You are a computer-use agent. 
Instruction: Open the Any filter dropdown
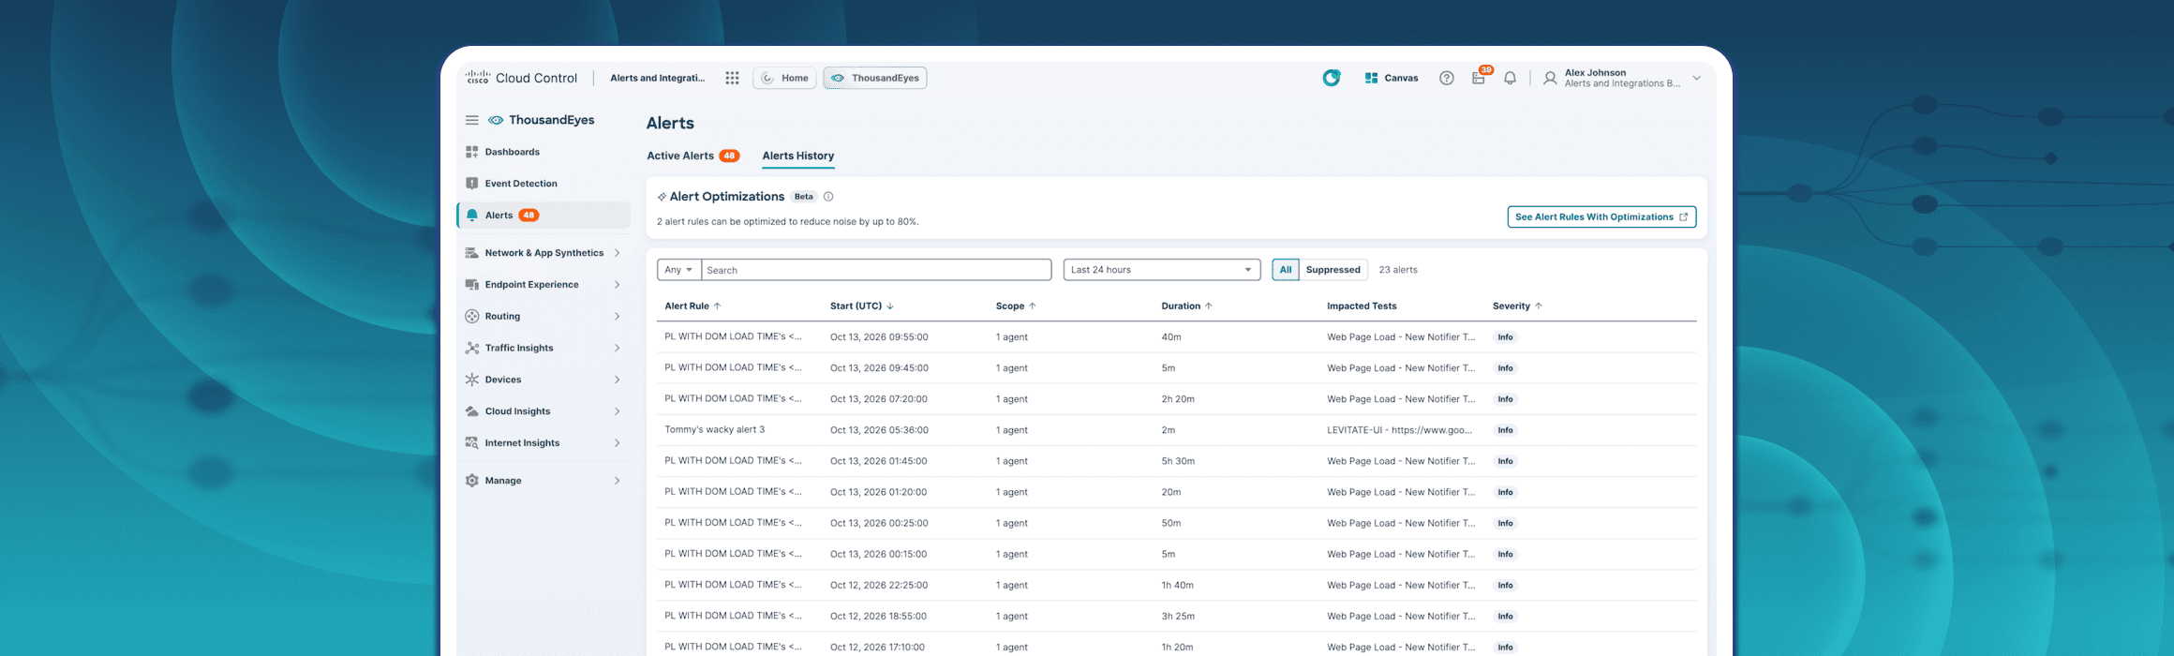click(679, 270)
